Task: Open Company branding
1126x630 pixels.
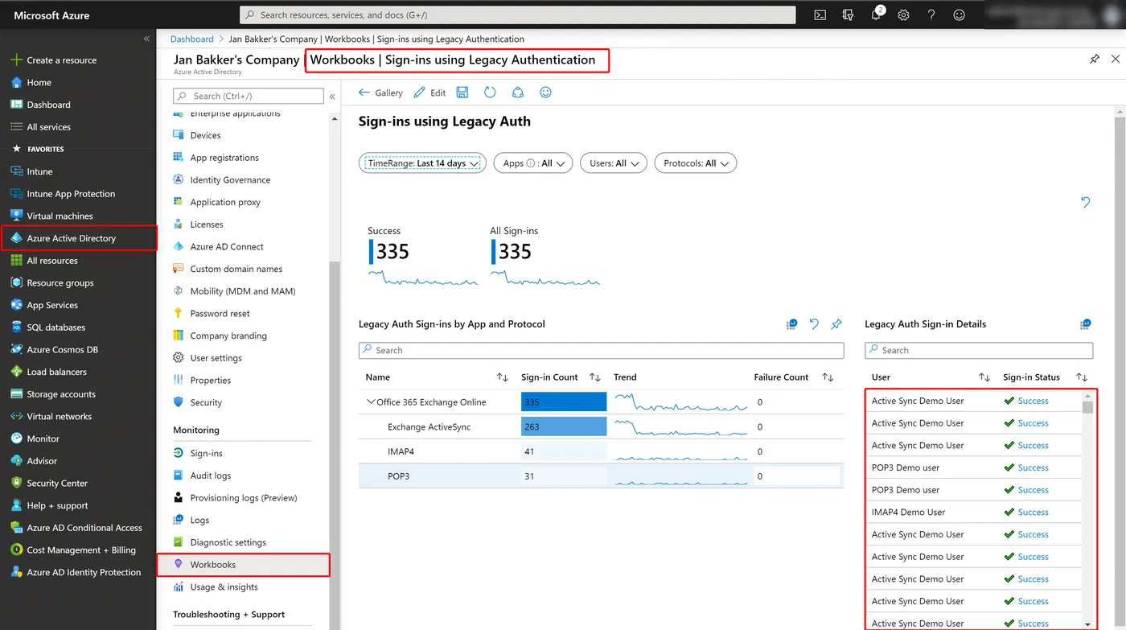Action: click(x=228, y=336)
